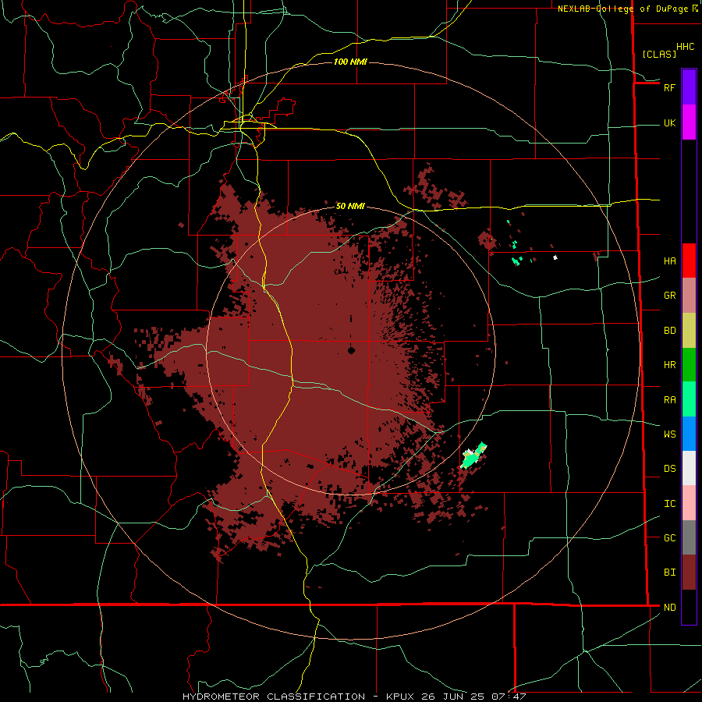The width and height of the screenshot is (702, 702).
Task: Click the green rain cell southeast of radar
Action: point(473,456)
